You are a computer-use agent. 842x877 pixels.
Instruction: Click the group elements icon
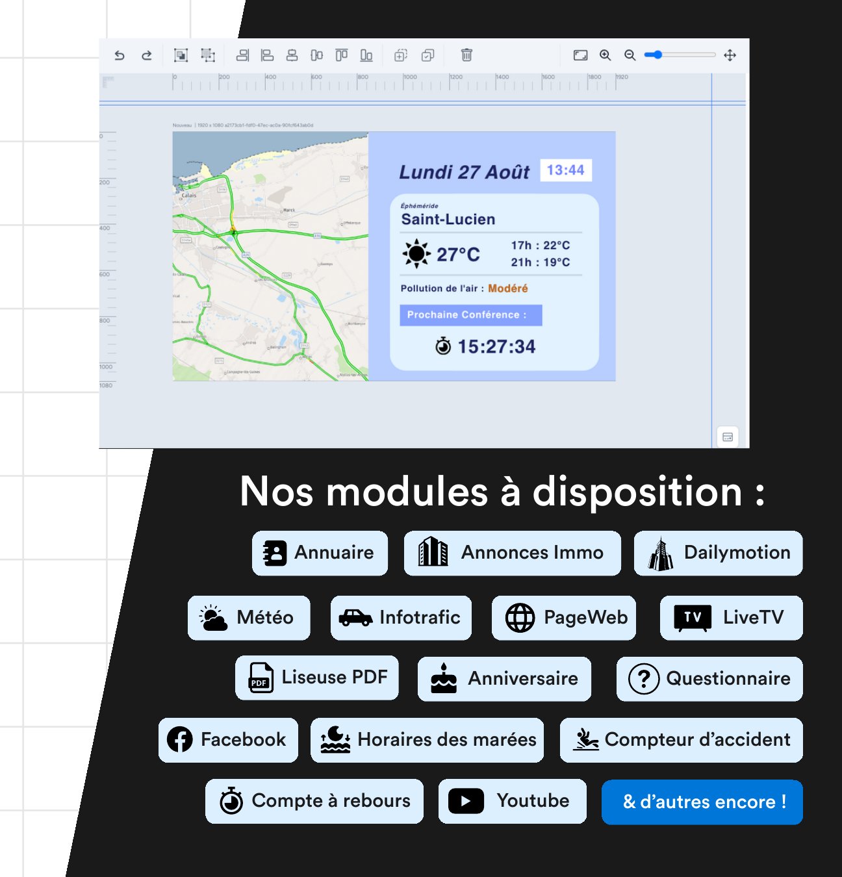[x=181, y=55]
